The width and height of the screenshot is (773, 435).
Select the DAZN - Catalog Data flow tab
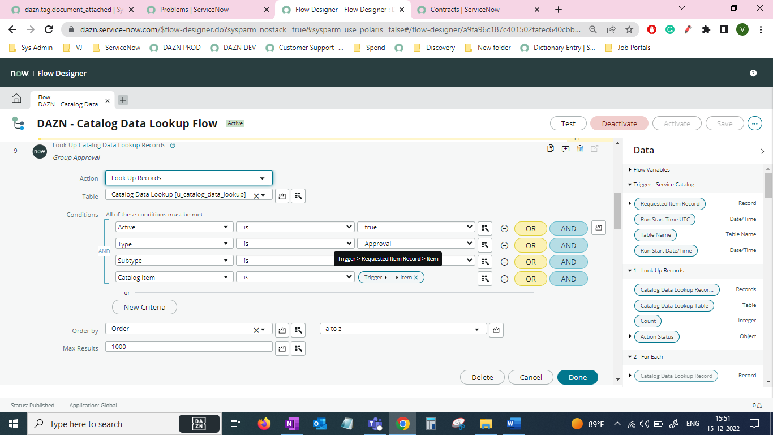[72, 101]
